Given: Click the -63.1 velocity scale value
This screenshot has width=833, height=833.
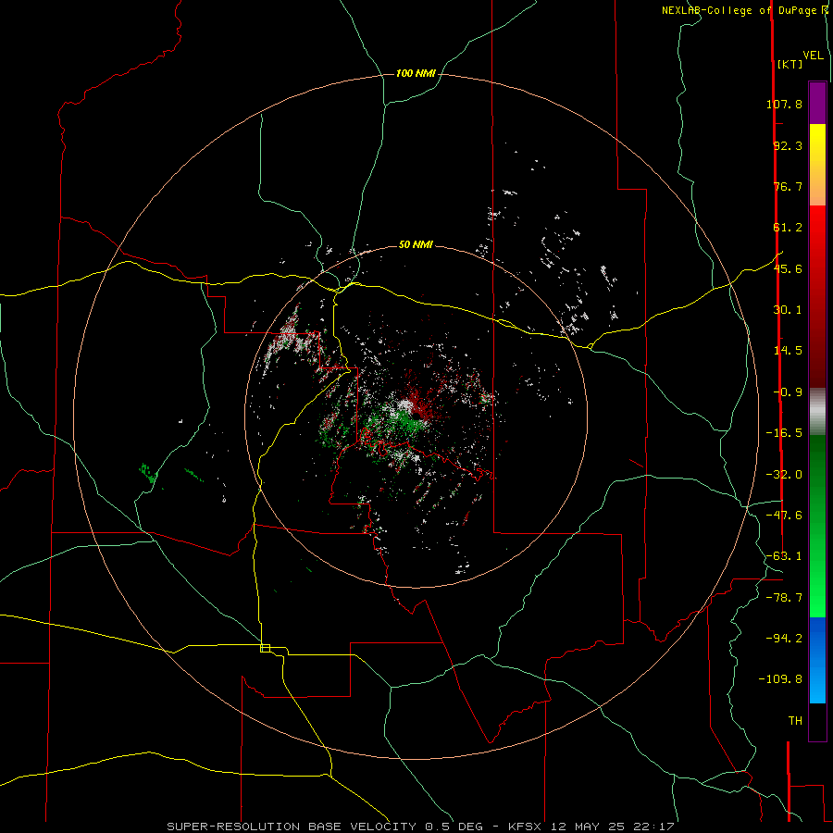Looking at the screenshot, I should [x=785, y=556].
